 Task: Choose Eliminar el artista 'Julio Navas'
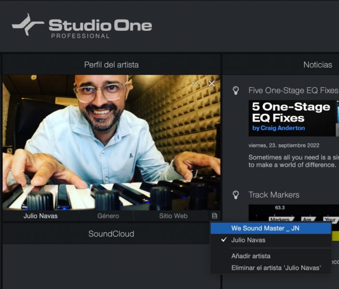tap(271, 268)
